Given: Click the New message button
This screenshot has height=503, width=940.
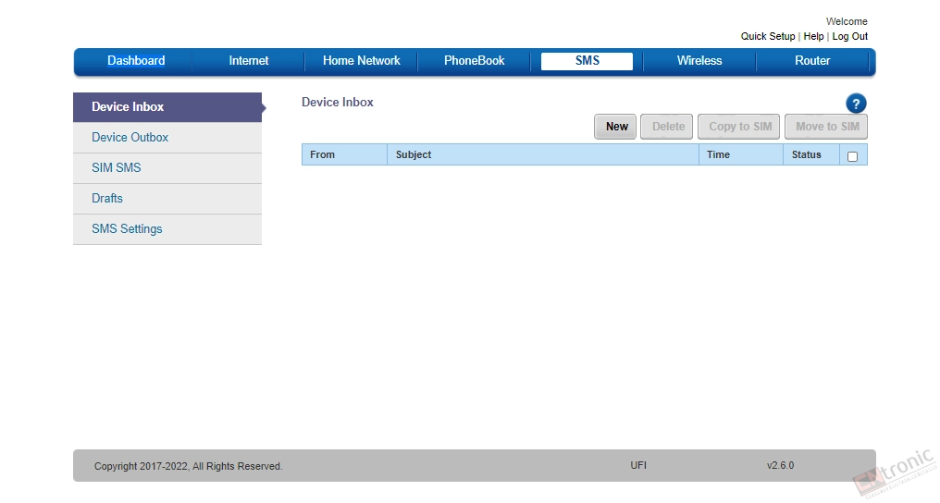Looking at the screenshot, I should tap(615, 127).
